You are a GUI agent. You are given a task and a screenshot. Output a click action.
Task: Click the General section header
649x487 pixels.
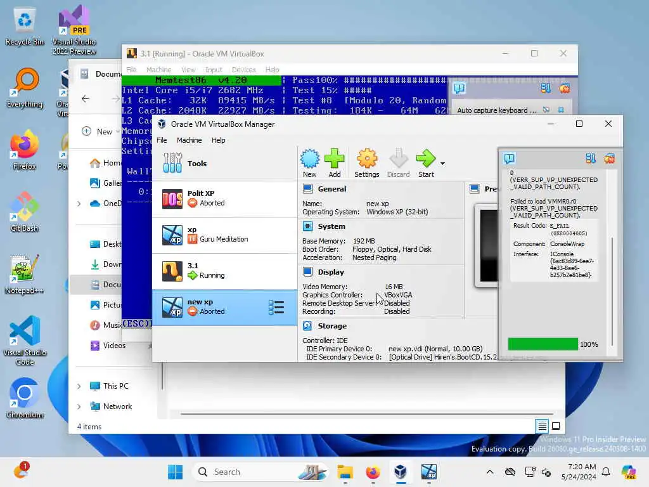coord(332,189)
